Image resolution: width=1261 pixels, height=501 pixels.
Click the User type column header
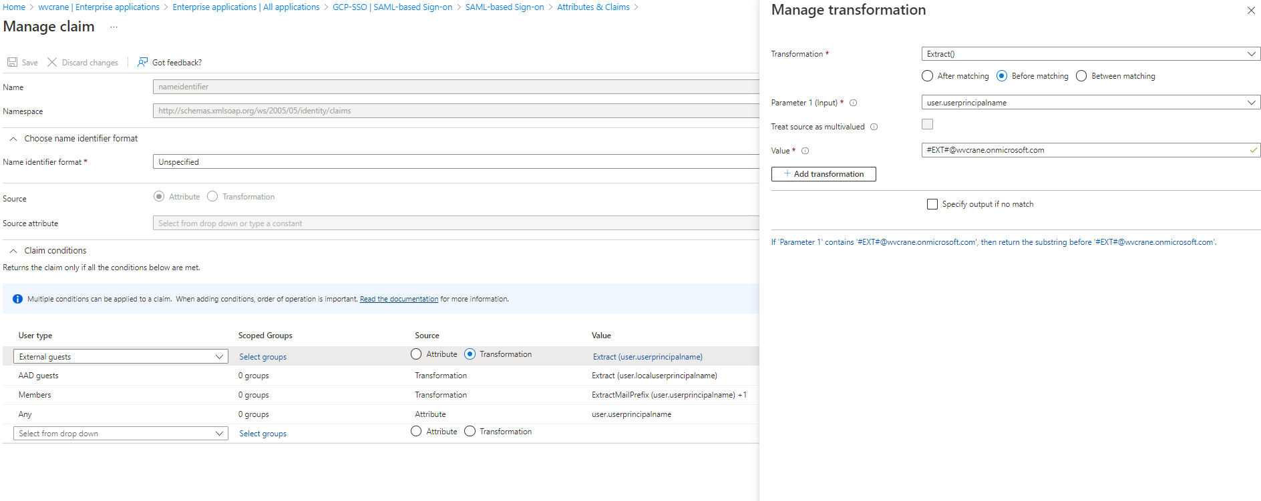tap(35, 336)
